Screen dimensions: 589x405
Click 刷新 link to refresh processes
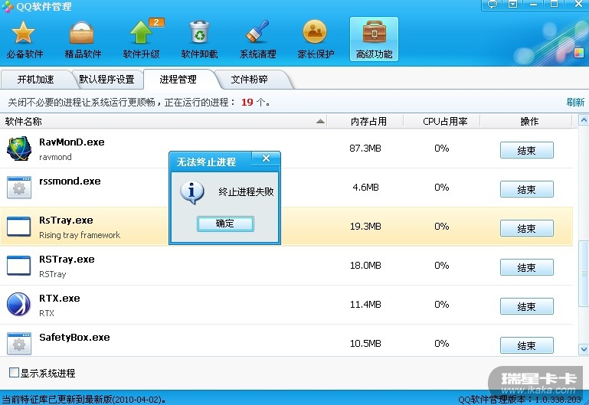click(x=575, y=102)
